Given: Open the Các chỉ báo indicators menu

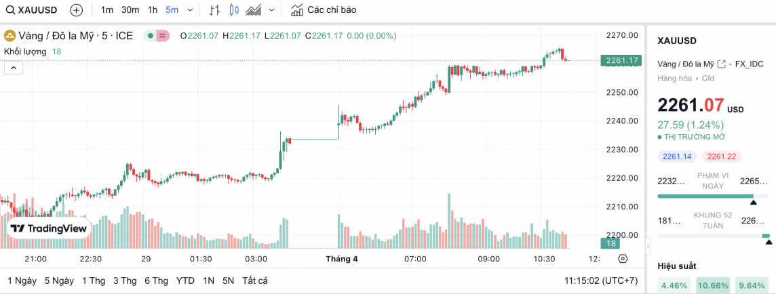Looking at the screenshot, I should pyautogui.click(x=323, y=10).
